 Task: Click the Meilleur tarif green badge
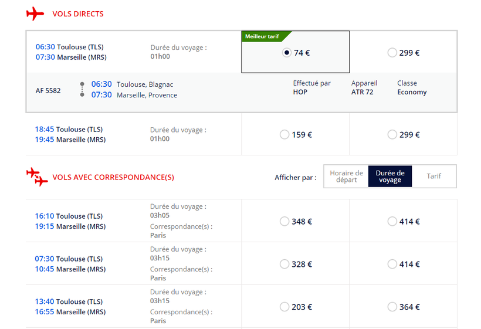[x=264, y=36]
